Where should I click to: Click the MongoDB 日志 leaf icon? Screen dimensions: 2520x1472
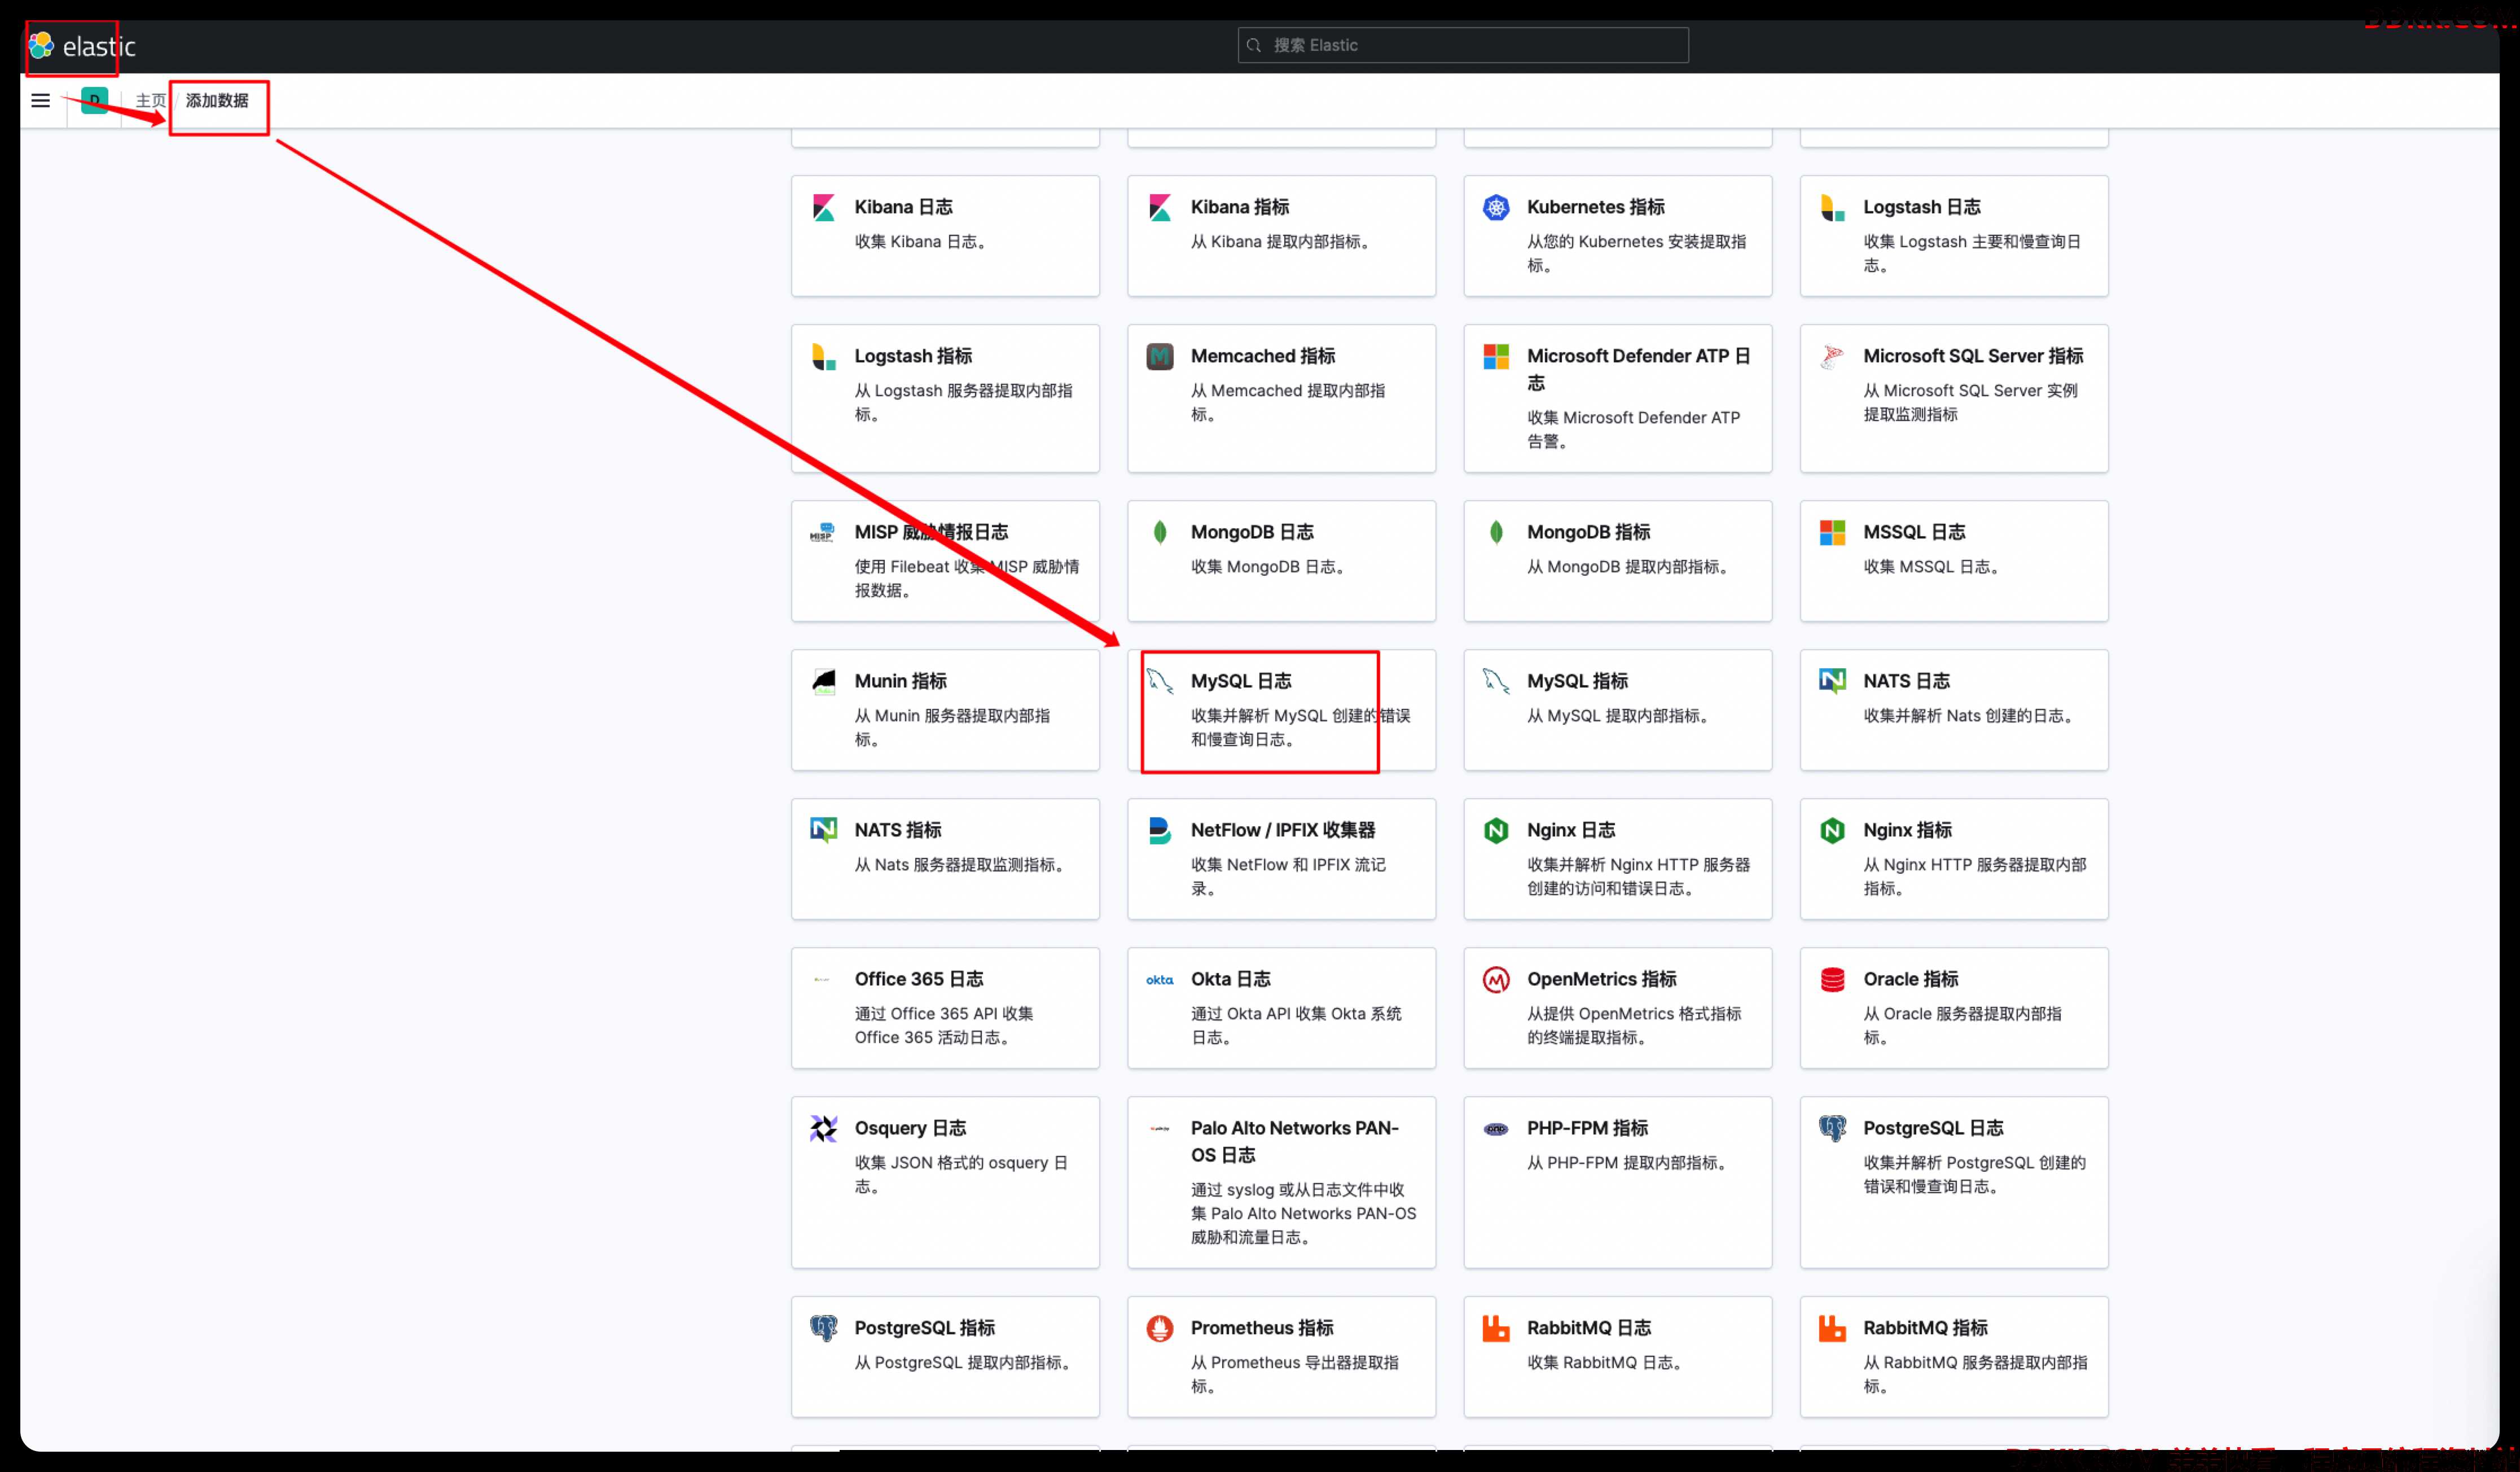[1160, 532]
